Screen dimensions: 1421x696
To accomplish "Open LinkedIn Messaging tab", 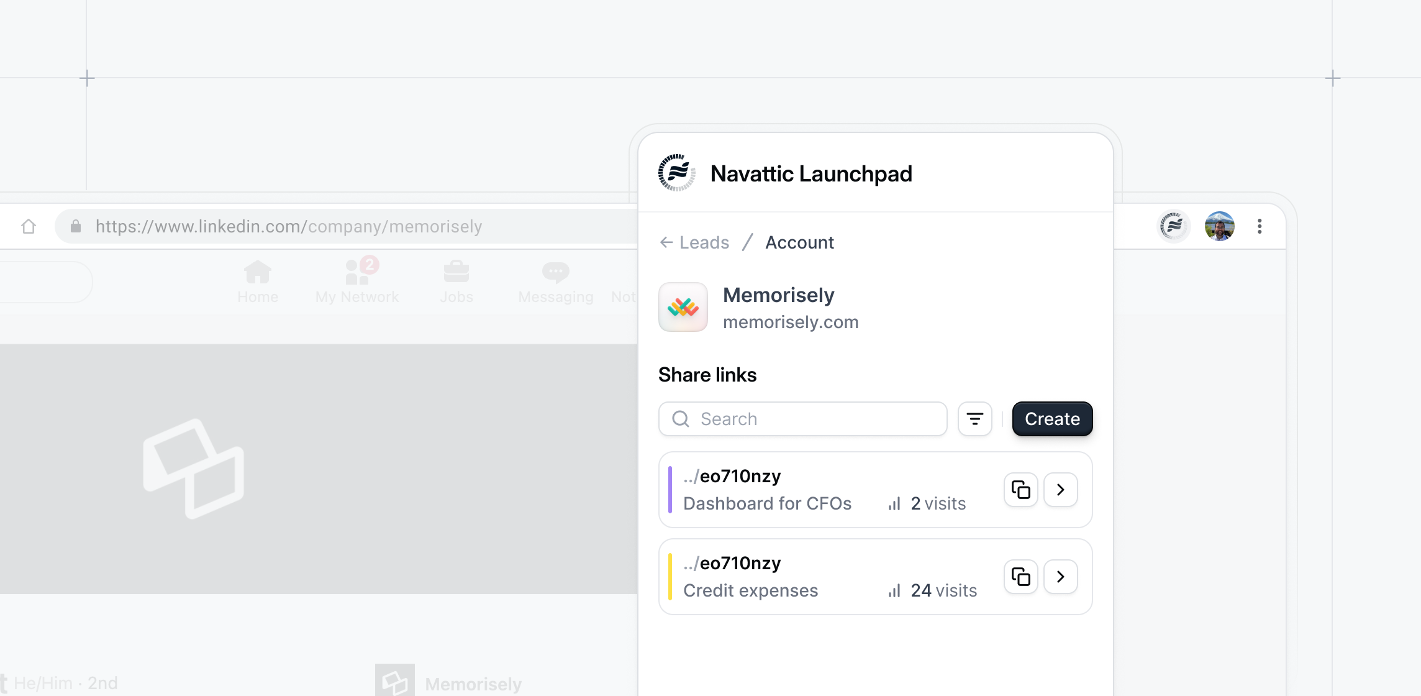I will pos(556,282).
